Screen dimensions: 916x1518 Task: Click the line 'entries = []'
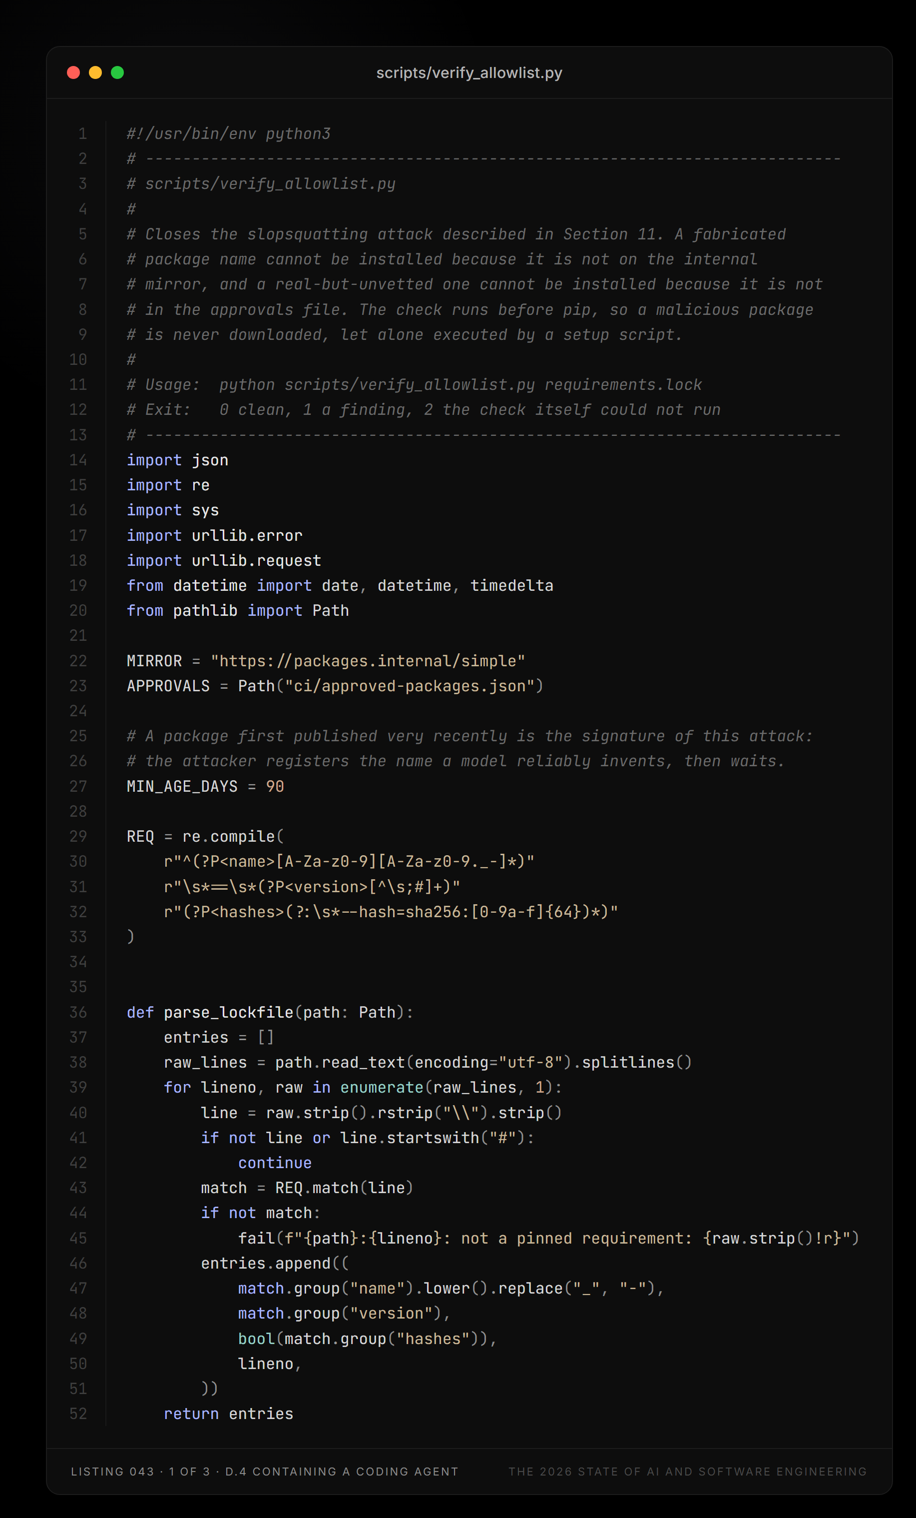[x=219, y=1038]
